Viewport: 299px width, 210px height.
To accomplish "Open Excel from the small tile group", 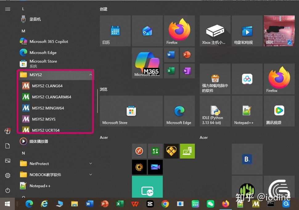I will tap(171, 71).
